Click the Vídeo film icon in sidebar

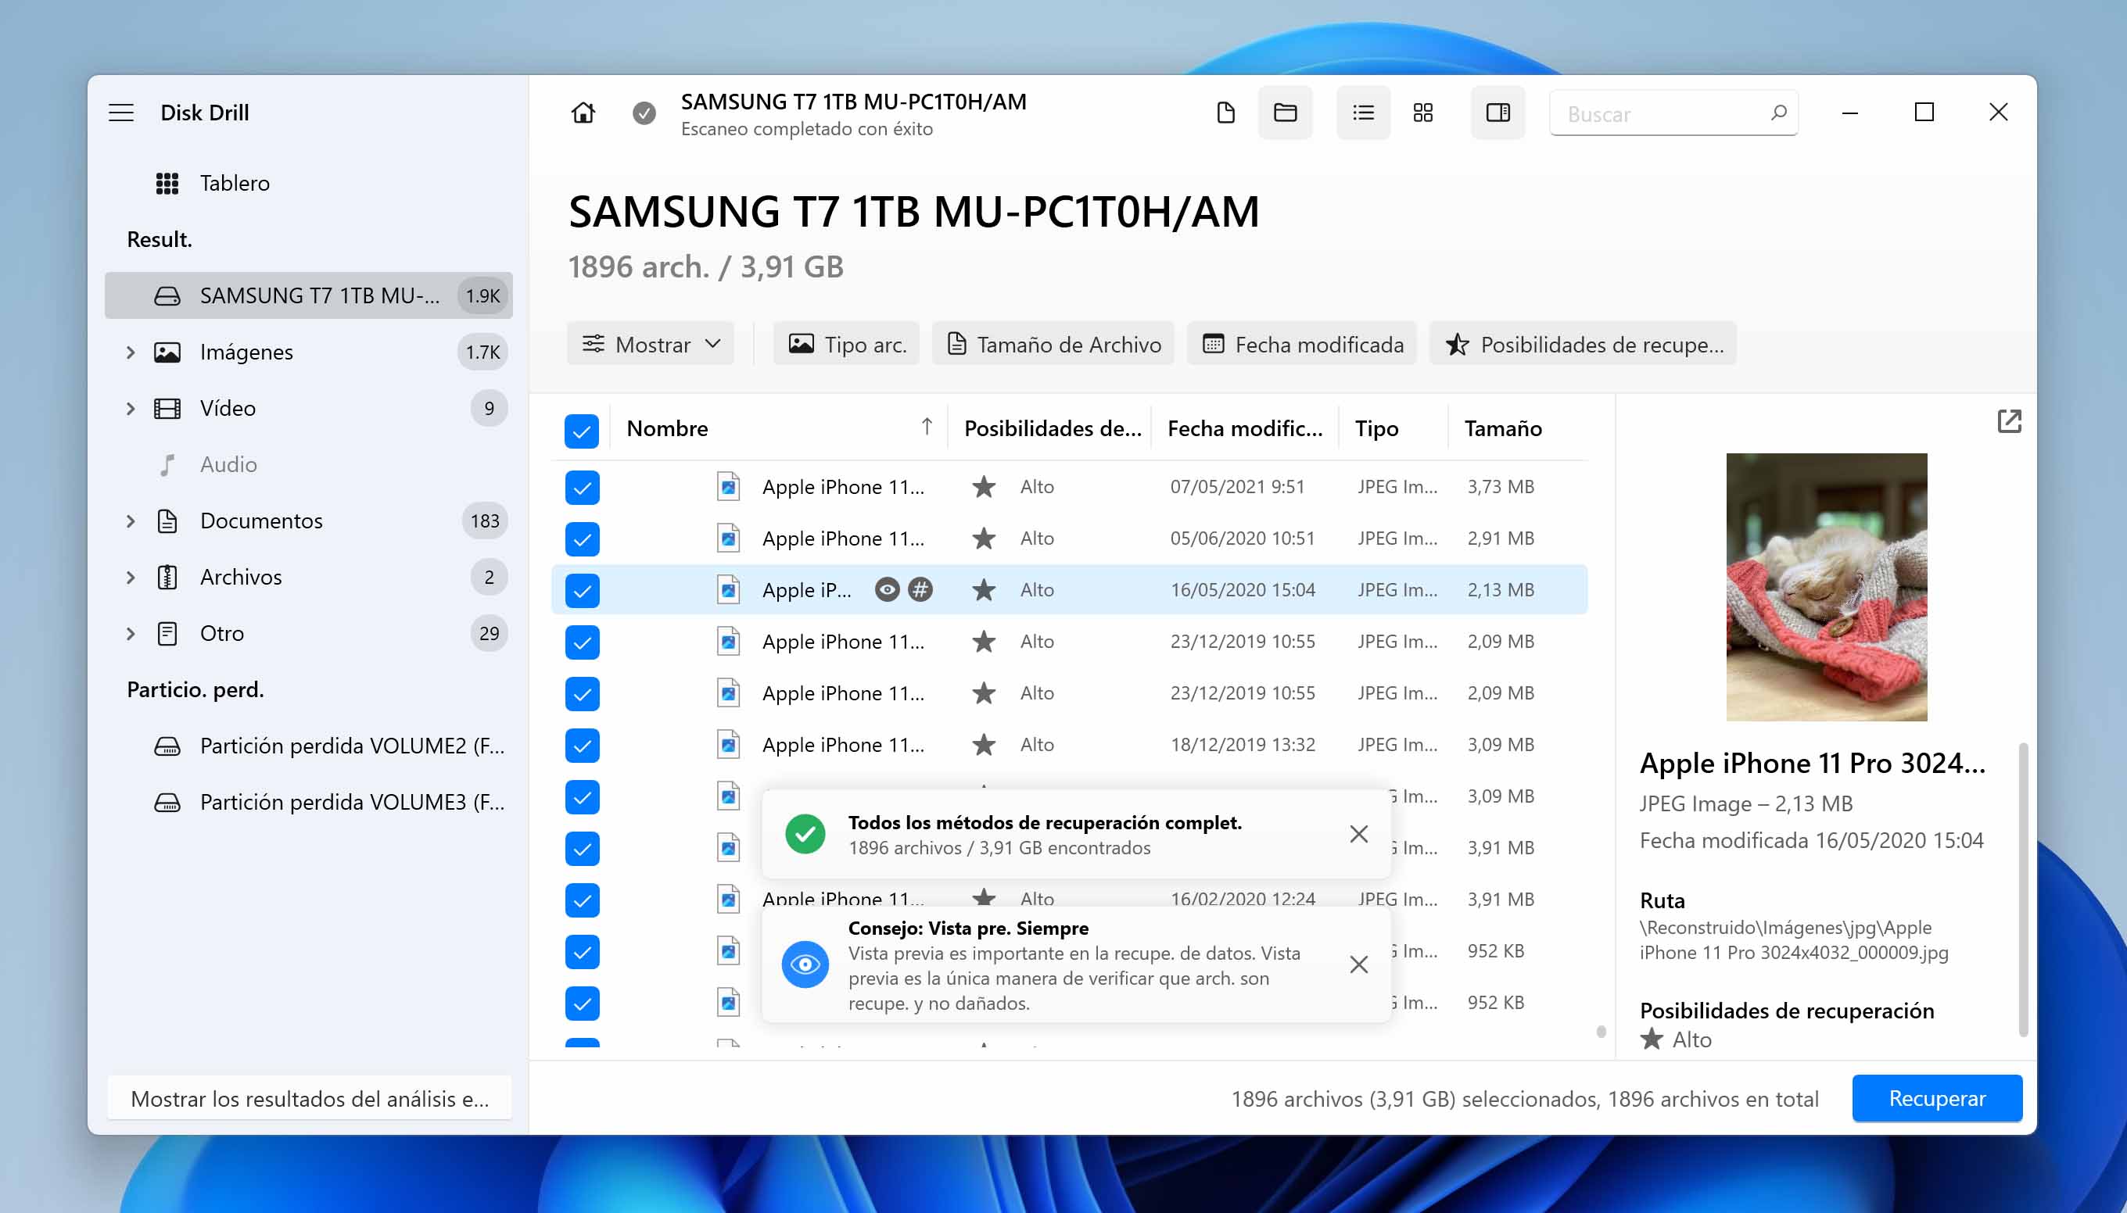point(167,408)
